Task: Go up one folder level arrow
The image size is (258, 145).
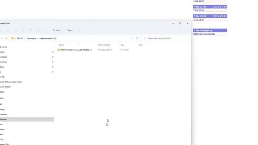Action: point(6,39)
